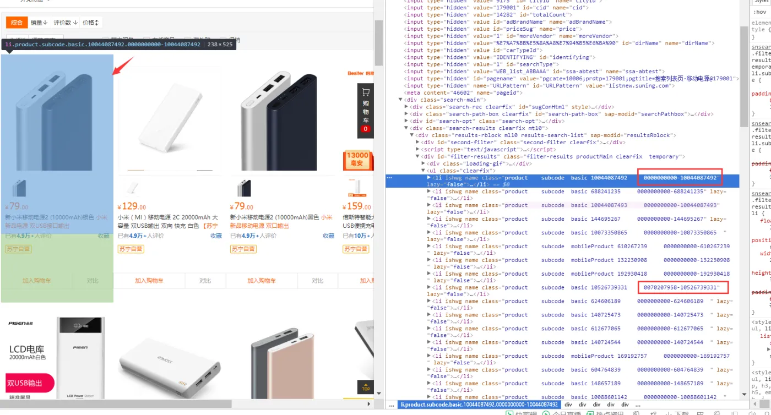Expand the li row for mobileProduct 610267239
The height and width of the screenshot is (415, 771).
point(429,247)
